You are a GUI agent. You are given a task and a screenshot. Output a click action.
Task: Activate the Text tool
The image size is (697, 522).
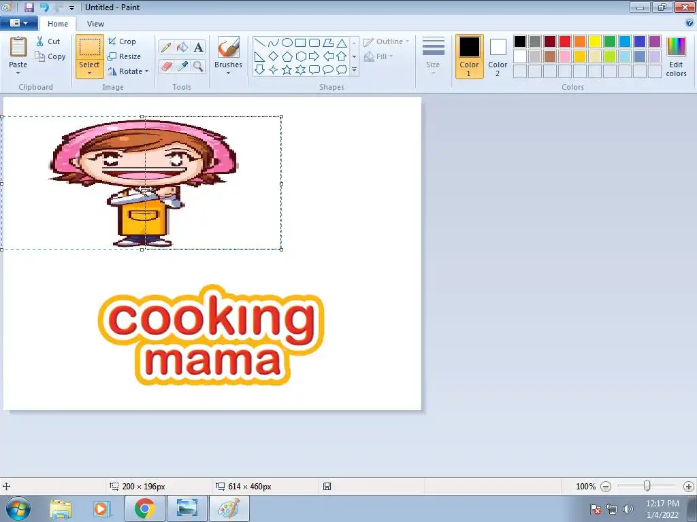click(198, 47)
